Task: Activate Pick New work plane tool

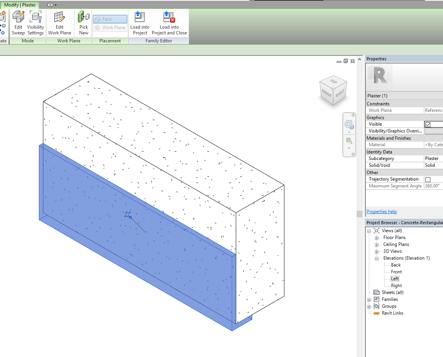Action: point(83,22)
